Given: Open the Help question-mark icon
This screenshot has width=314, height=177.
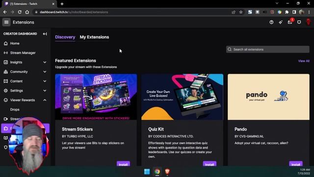Looking at the screenshot, I should point(271,22).
